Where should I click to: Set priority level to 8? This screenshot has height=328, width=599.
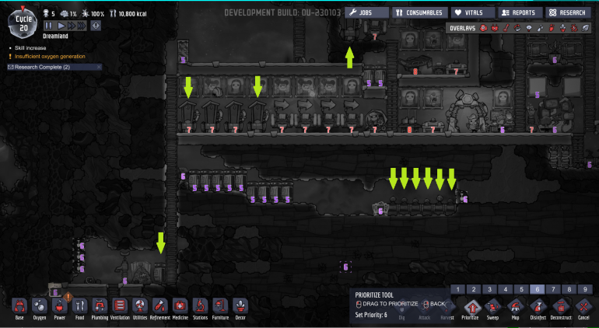(x=569, y=289)
